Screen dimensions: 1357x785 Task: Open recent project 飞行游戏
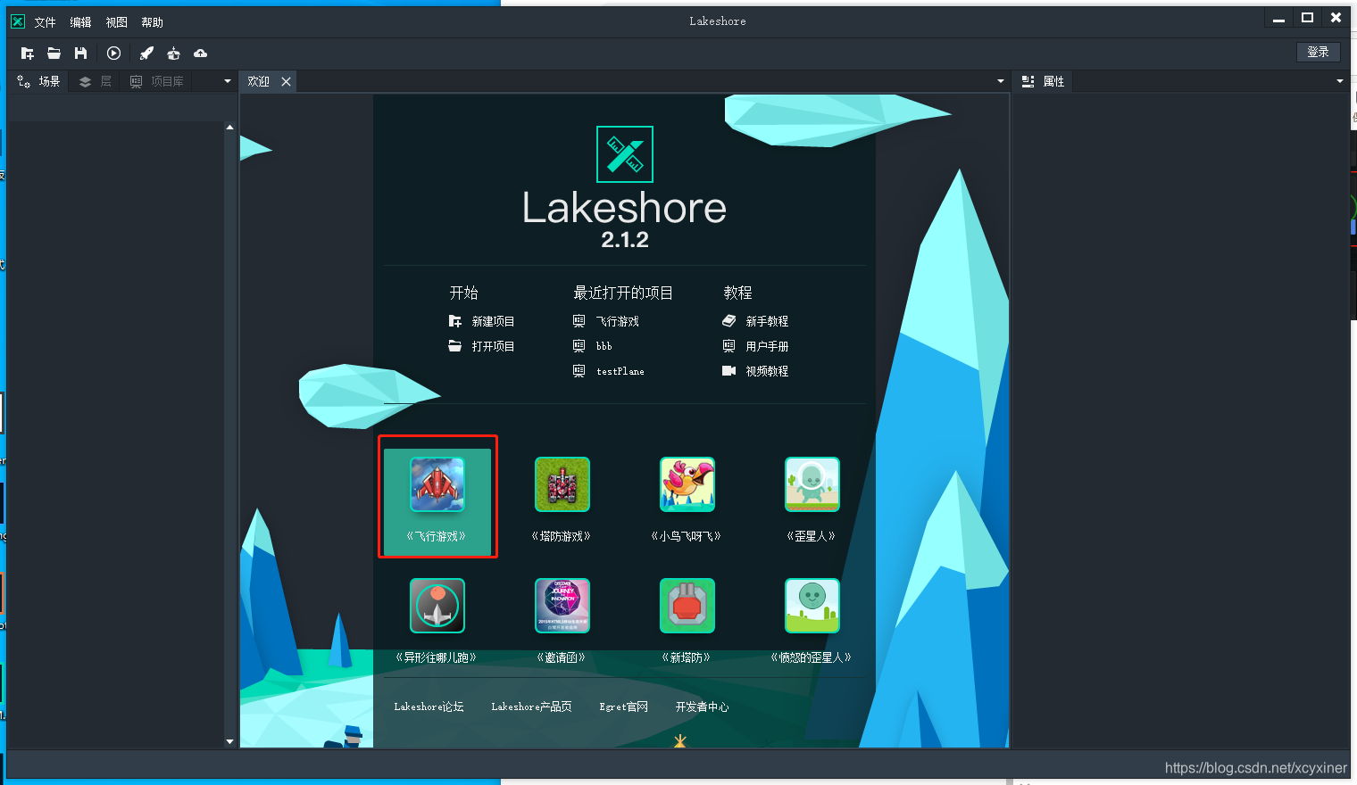(618, 321)
